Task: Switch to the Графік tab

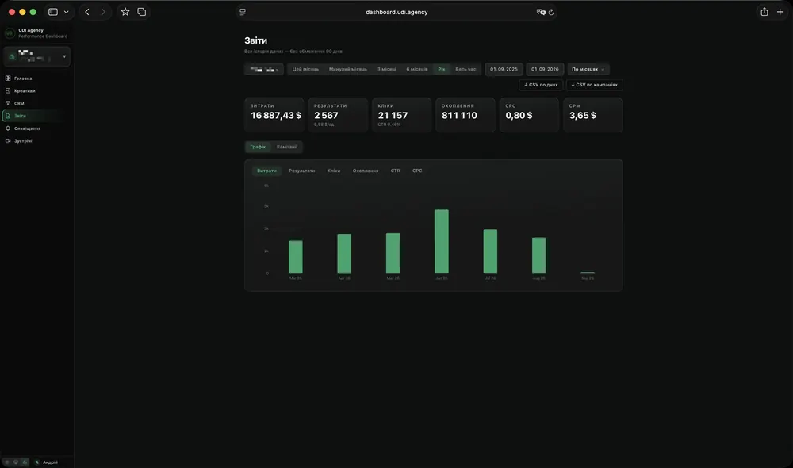Action: pos(258,147)
